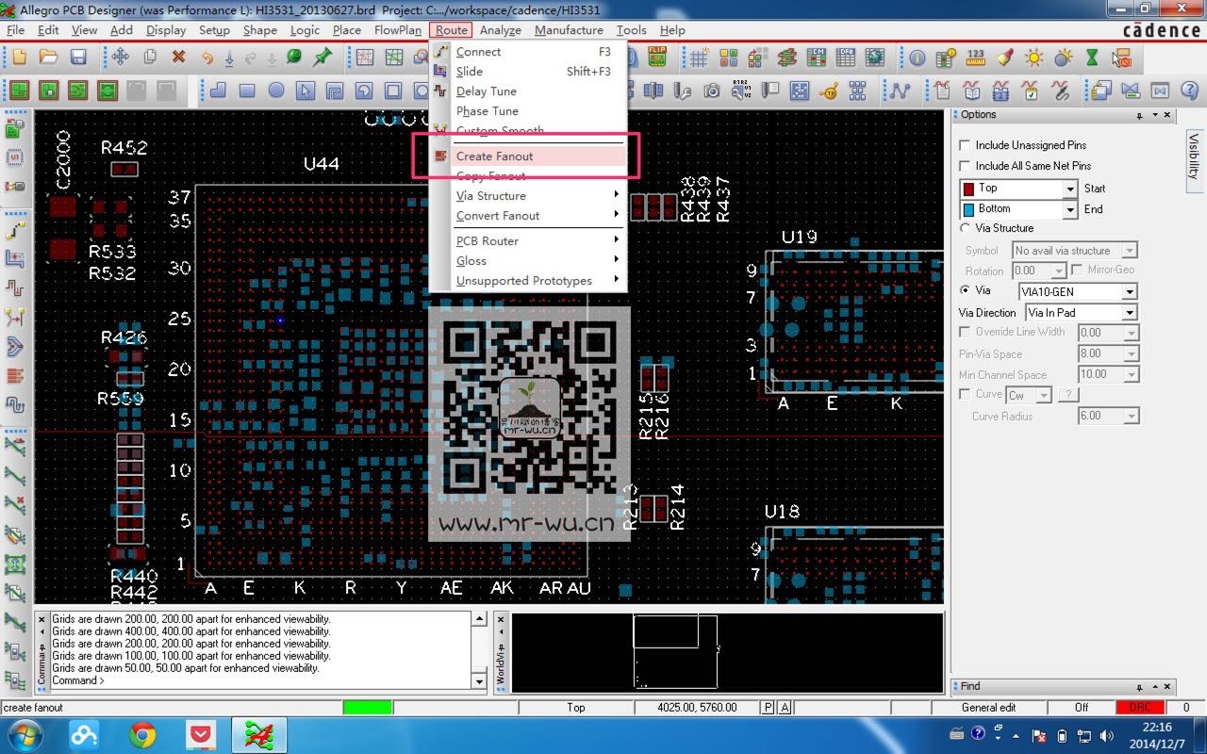Click the green pushpin icon
This screenshot has width=1207, height=754.
(322, 57)
